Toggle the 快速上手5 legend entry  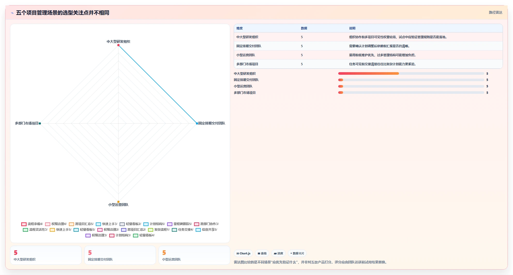61,230
